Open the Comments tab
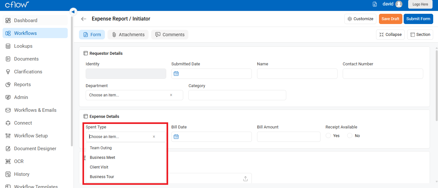Image resolution: width=438 pixels, height=188 pixels. (170, 35)
